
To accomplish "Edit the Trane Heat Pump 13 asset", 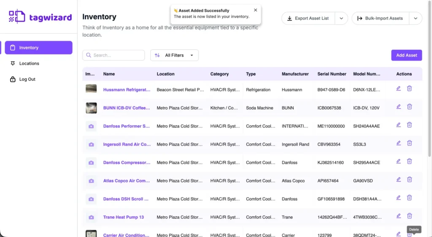I will [398, 216].
